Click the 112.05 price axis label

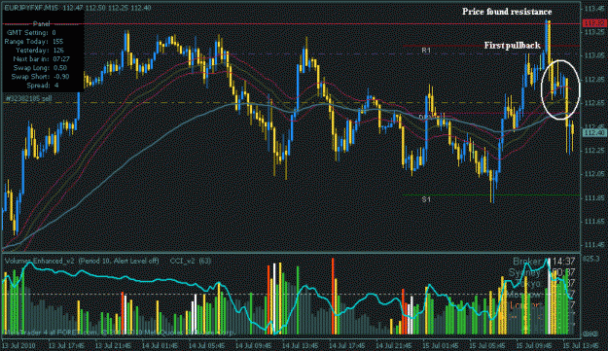[x=595, y=174]
